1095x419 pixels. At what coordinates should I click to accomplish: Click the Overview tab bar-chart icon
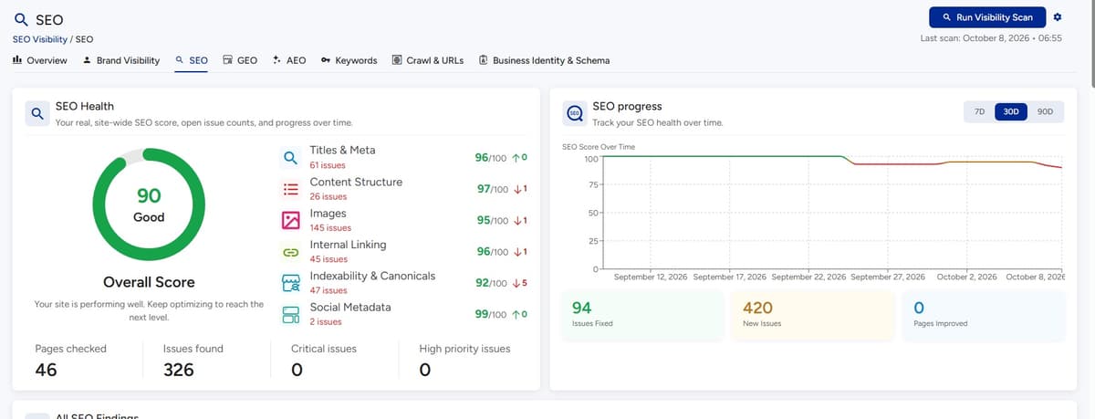coord(17,60)
